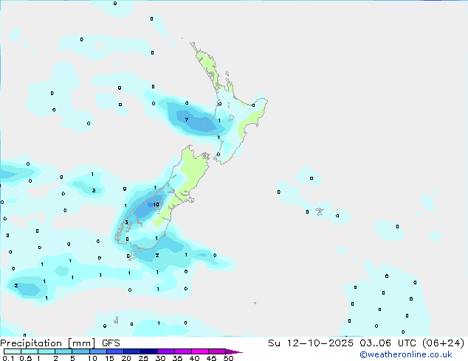
Task: Select magenta swatch between 40 and 45
Action: click(200, 351)
